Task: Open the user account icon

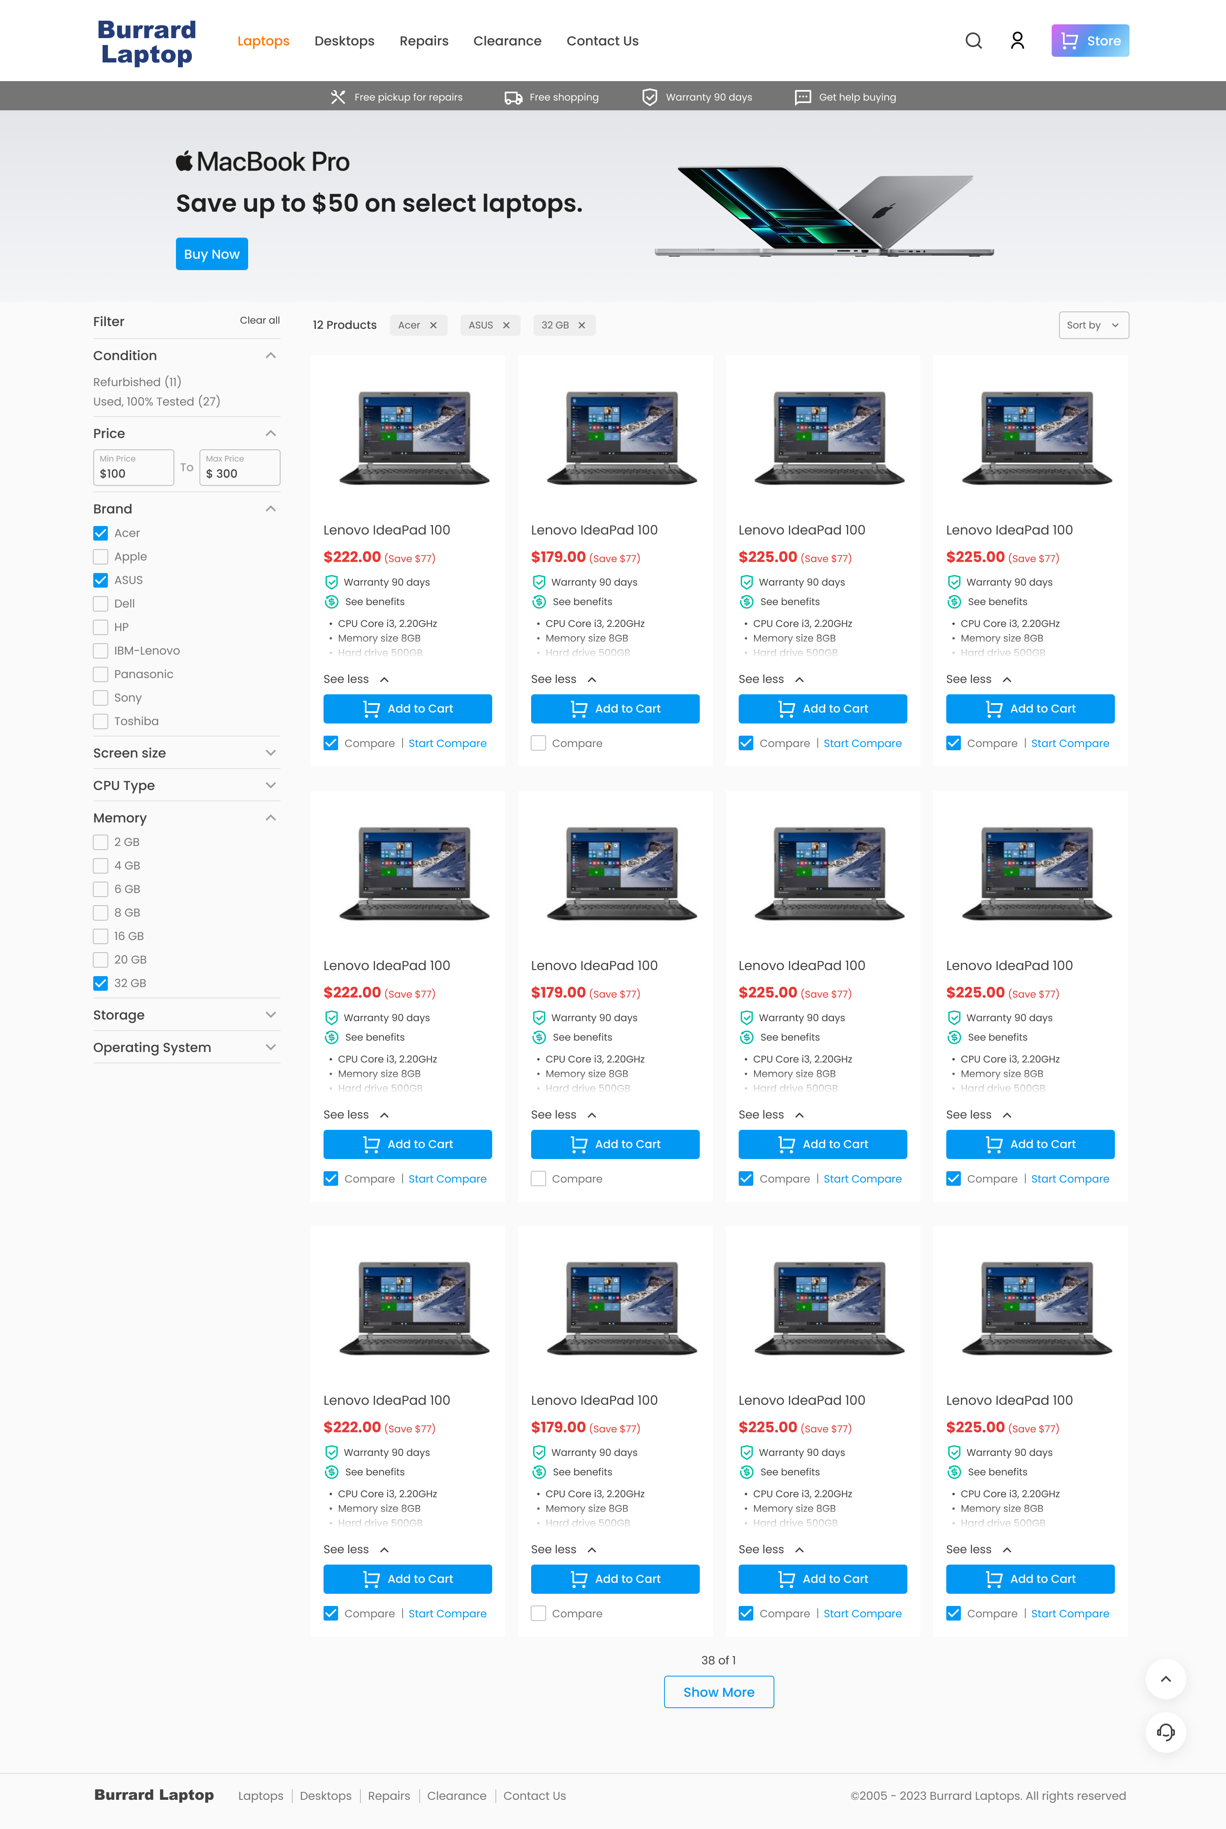Action: 1017,41
